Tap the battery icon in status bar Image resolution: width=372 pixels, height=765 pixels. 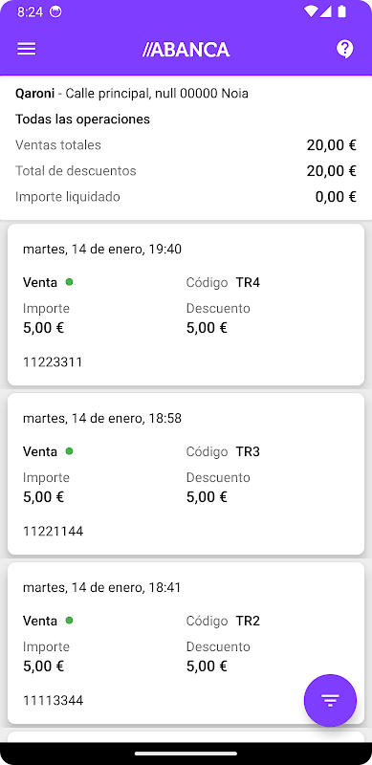tap(341, 11)
